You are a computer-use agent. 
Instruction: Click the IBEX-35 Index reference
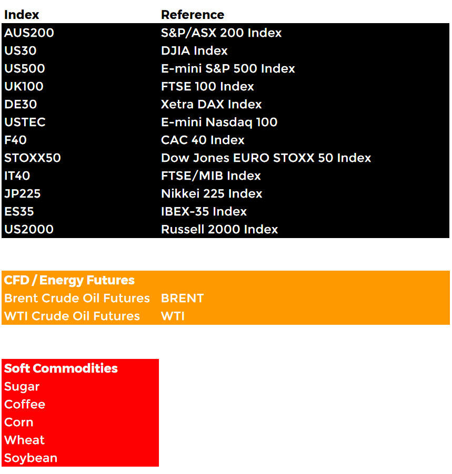point(204,211)
